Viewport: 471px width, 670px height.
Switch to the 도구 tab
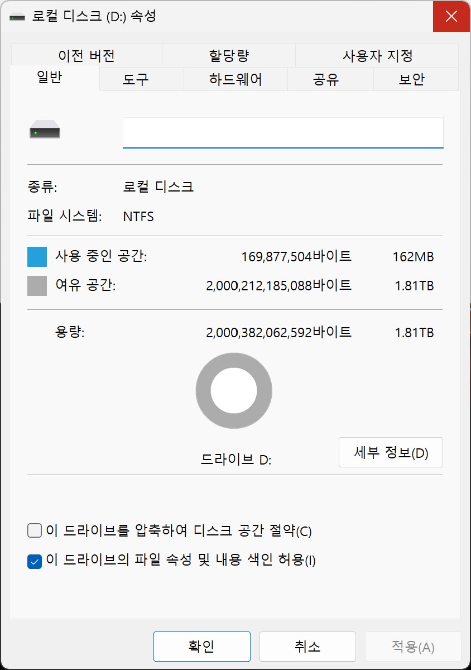pyautogui.click(x=136, y=79)
